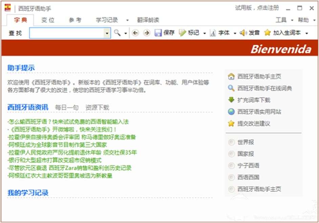Image resolution: width=319 pixels, height=223 pixels.
Task: Click the home icon beside 西班牙语助手主页
Action: click(x=231, y=76)
